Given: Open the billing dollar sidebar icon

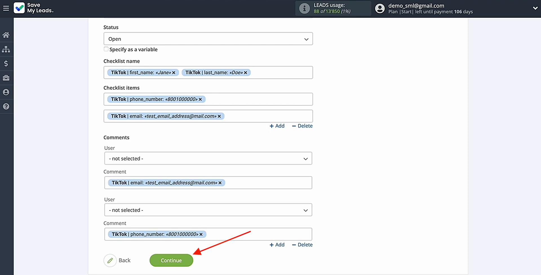Looking at the screenshot, I should (6, 63).
